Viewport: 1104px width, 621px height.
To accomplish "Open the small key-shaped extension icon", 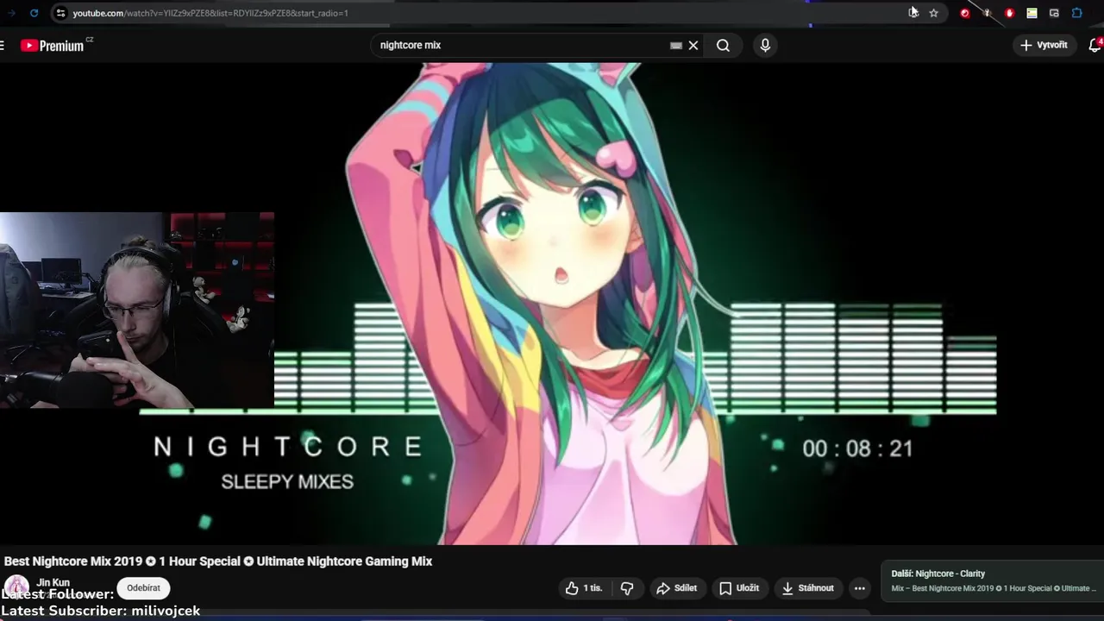I will pyautogui.click(x=987, y=13).
